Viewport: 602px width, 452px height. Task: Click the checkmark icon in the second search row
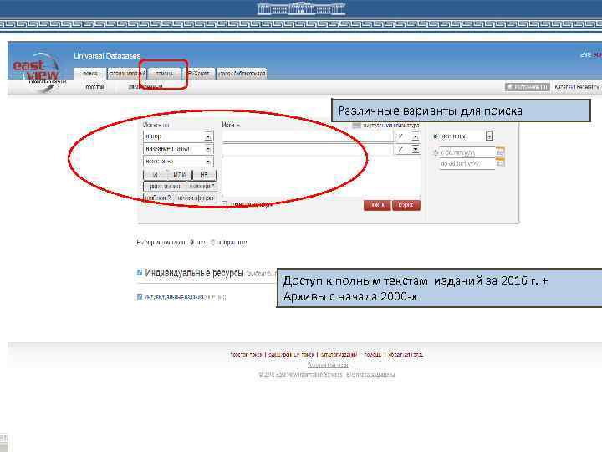tap(400, 149)
